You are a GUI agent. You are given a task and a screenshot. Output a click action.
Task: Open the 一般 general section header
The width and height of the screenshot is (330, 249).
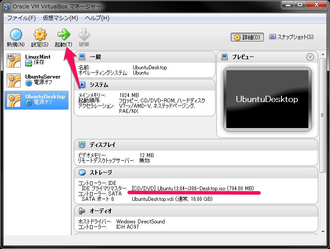(145, 57)
